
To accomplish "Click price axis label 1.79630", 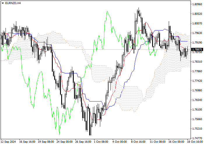I will 197,33.
